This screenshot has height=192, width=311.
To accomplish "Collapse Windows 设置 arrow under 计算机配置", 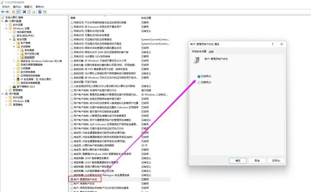I will tap(6, 28).
